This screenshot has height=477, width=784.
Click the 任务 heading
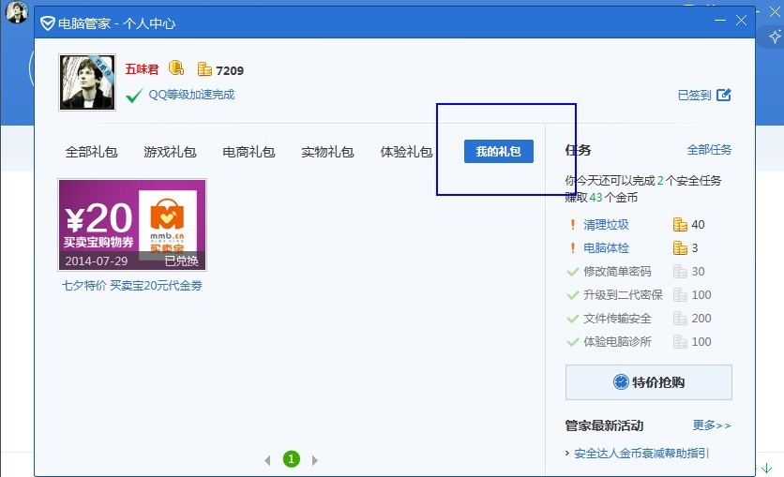pyautogui.click(x=578, y=150)
